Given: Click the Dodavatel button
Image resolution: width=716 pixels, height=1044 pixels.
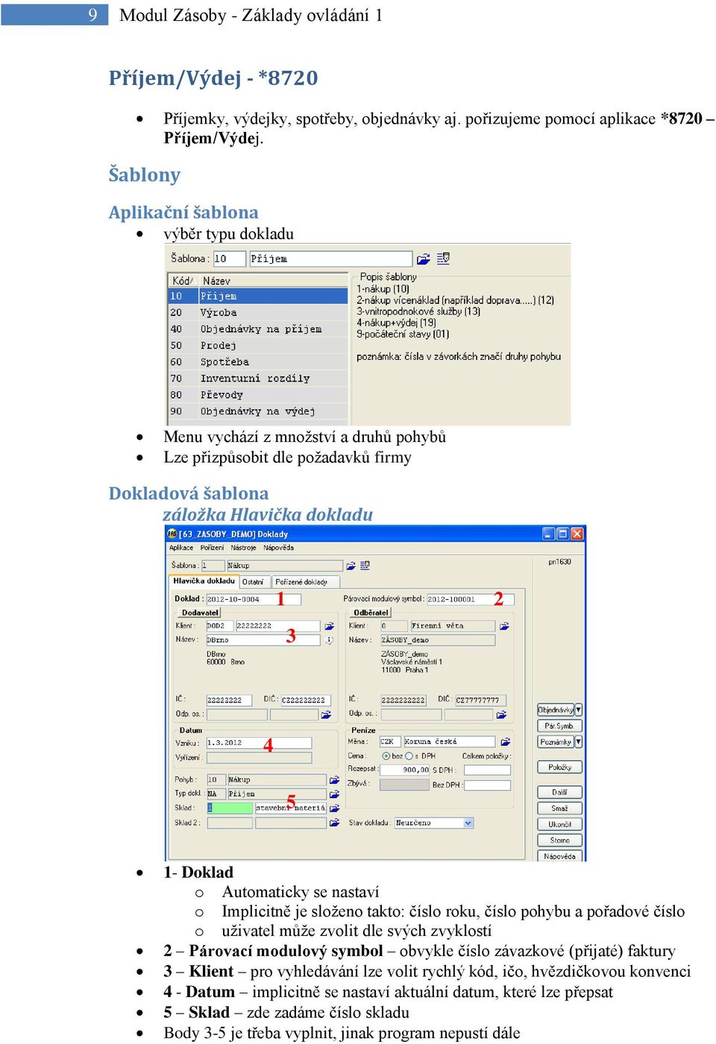Looking at the screenshot, I should [x=201, y=613].
